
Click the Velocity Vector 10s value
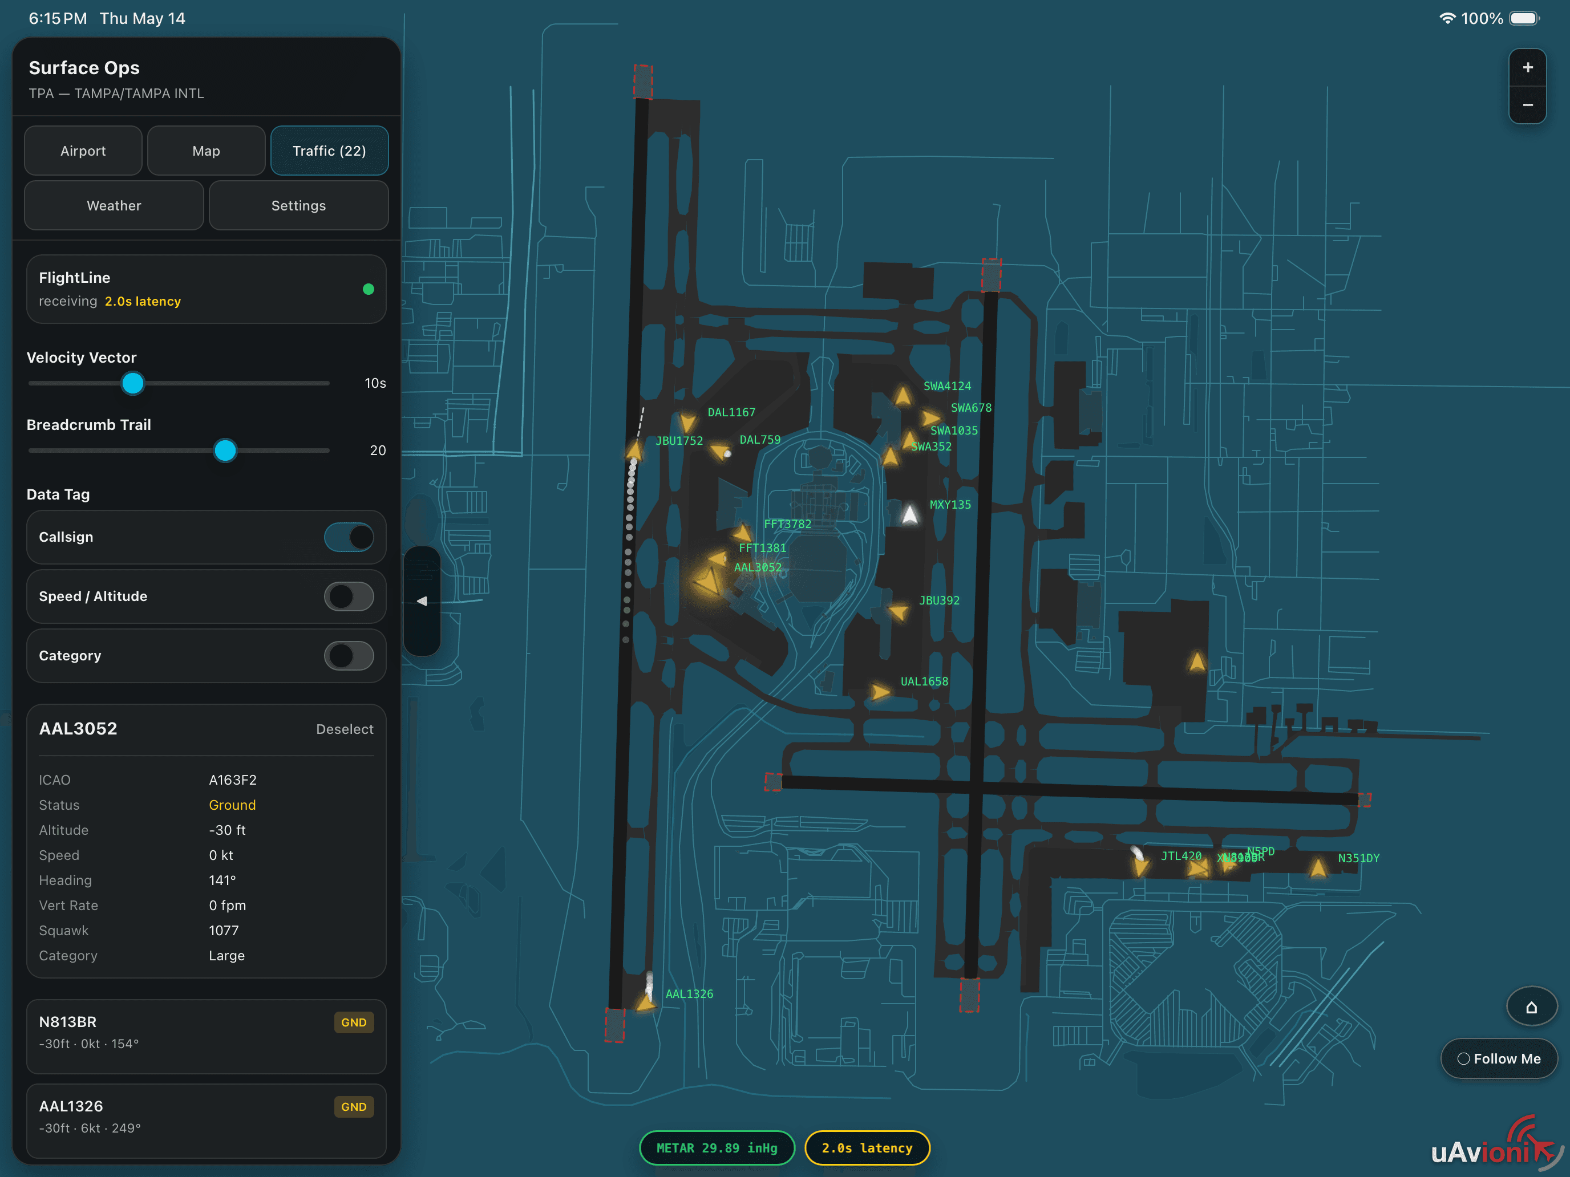pos(375,383)
